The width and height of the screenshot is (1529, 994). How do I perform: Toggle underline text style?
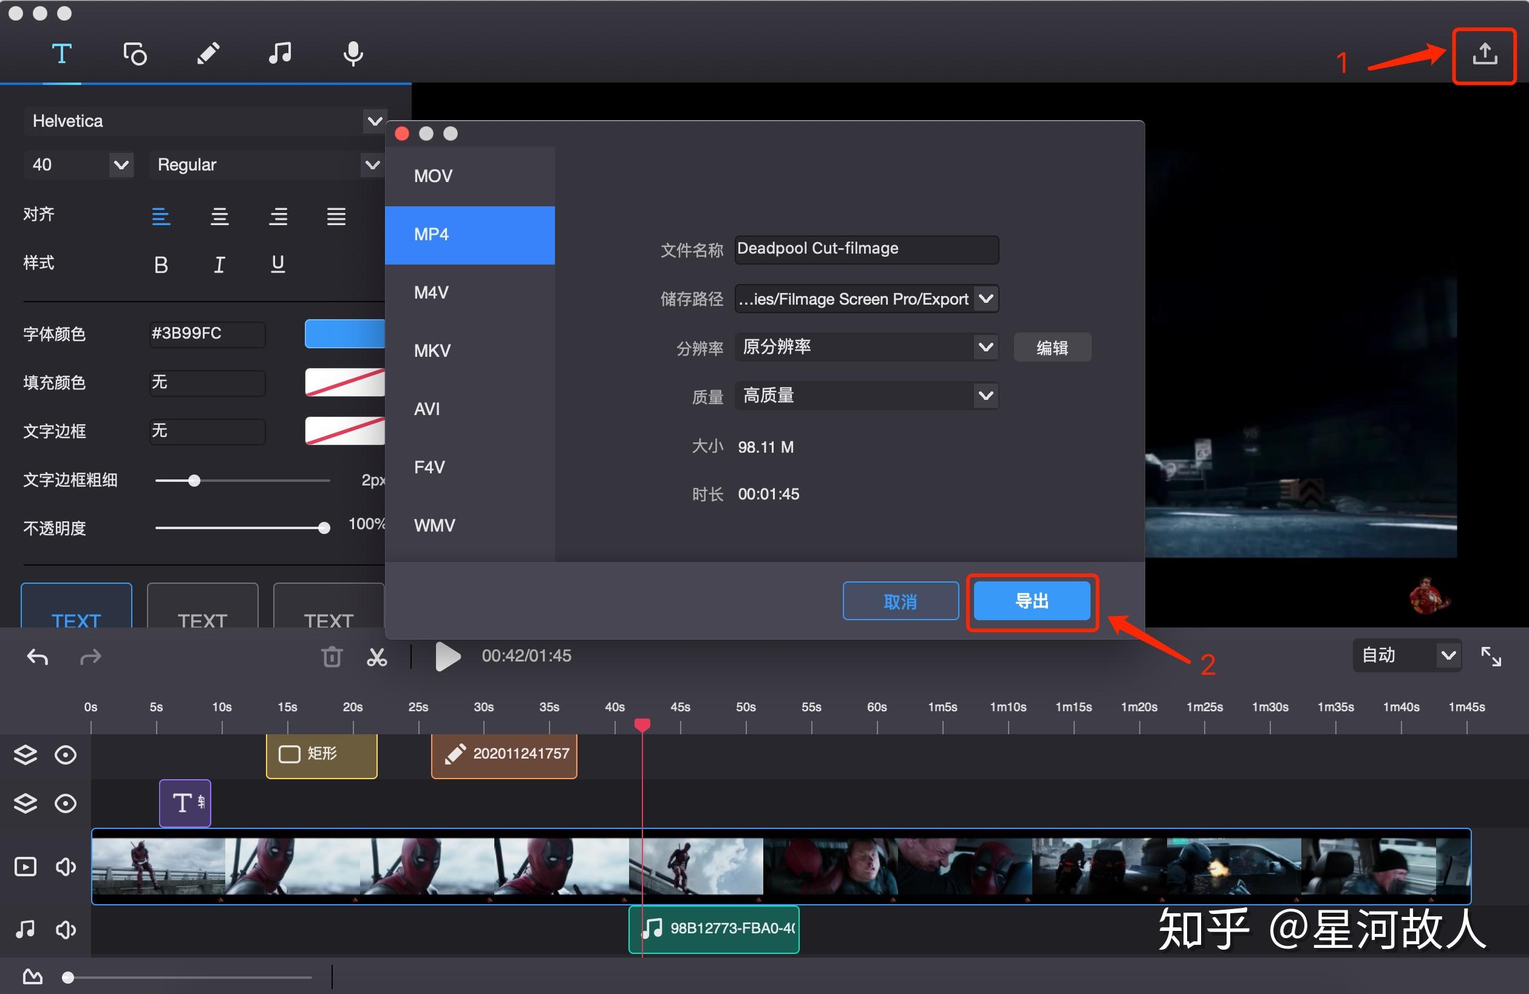278,264
